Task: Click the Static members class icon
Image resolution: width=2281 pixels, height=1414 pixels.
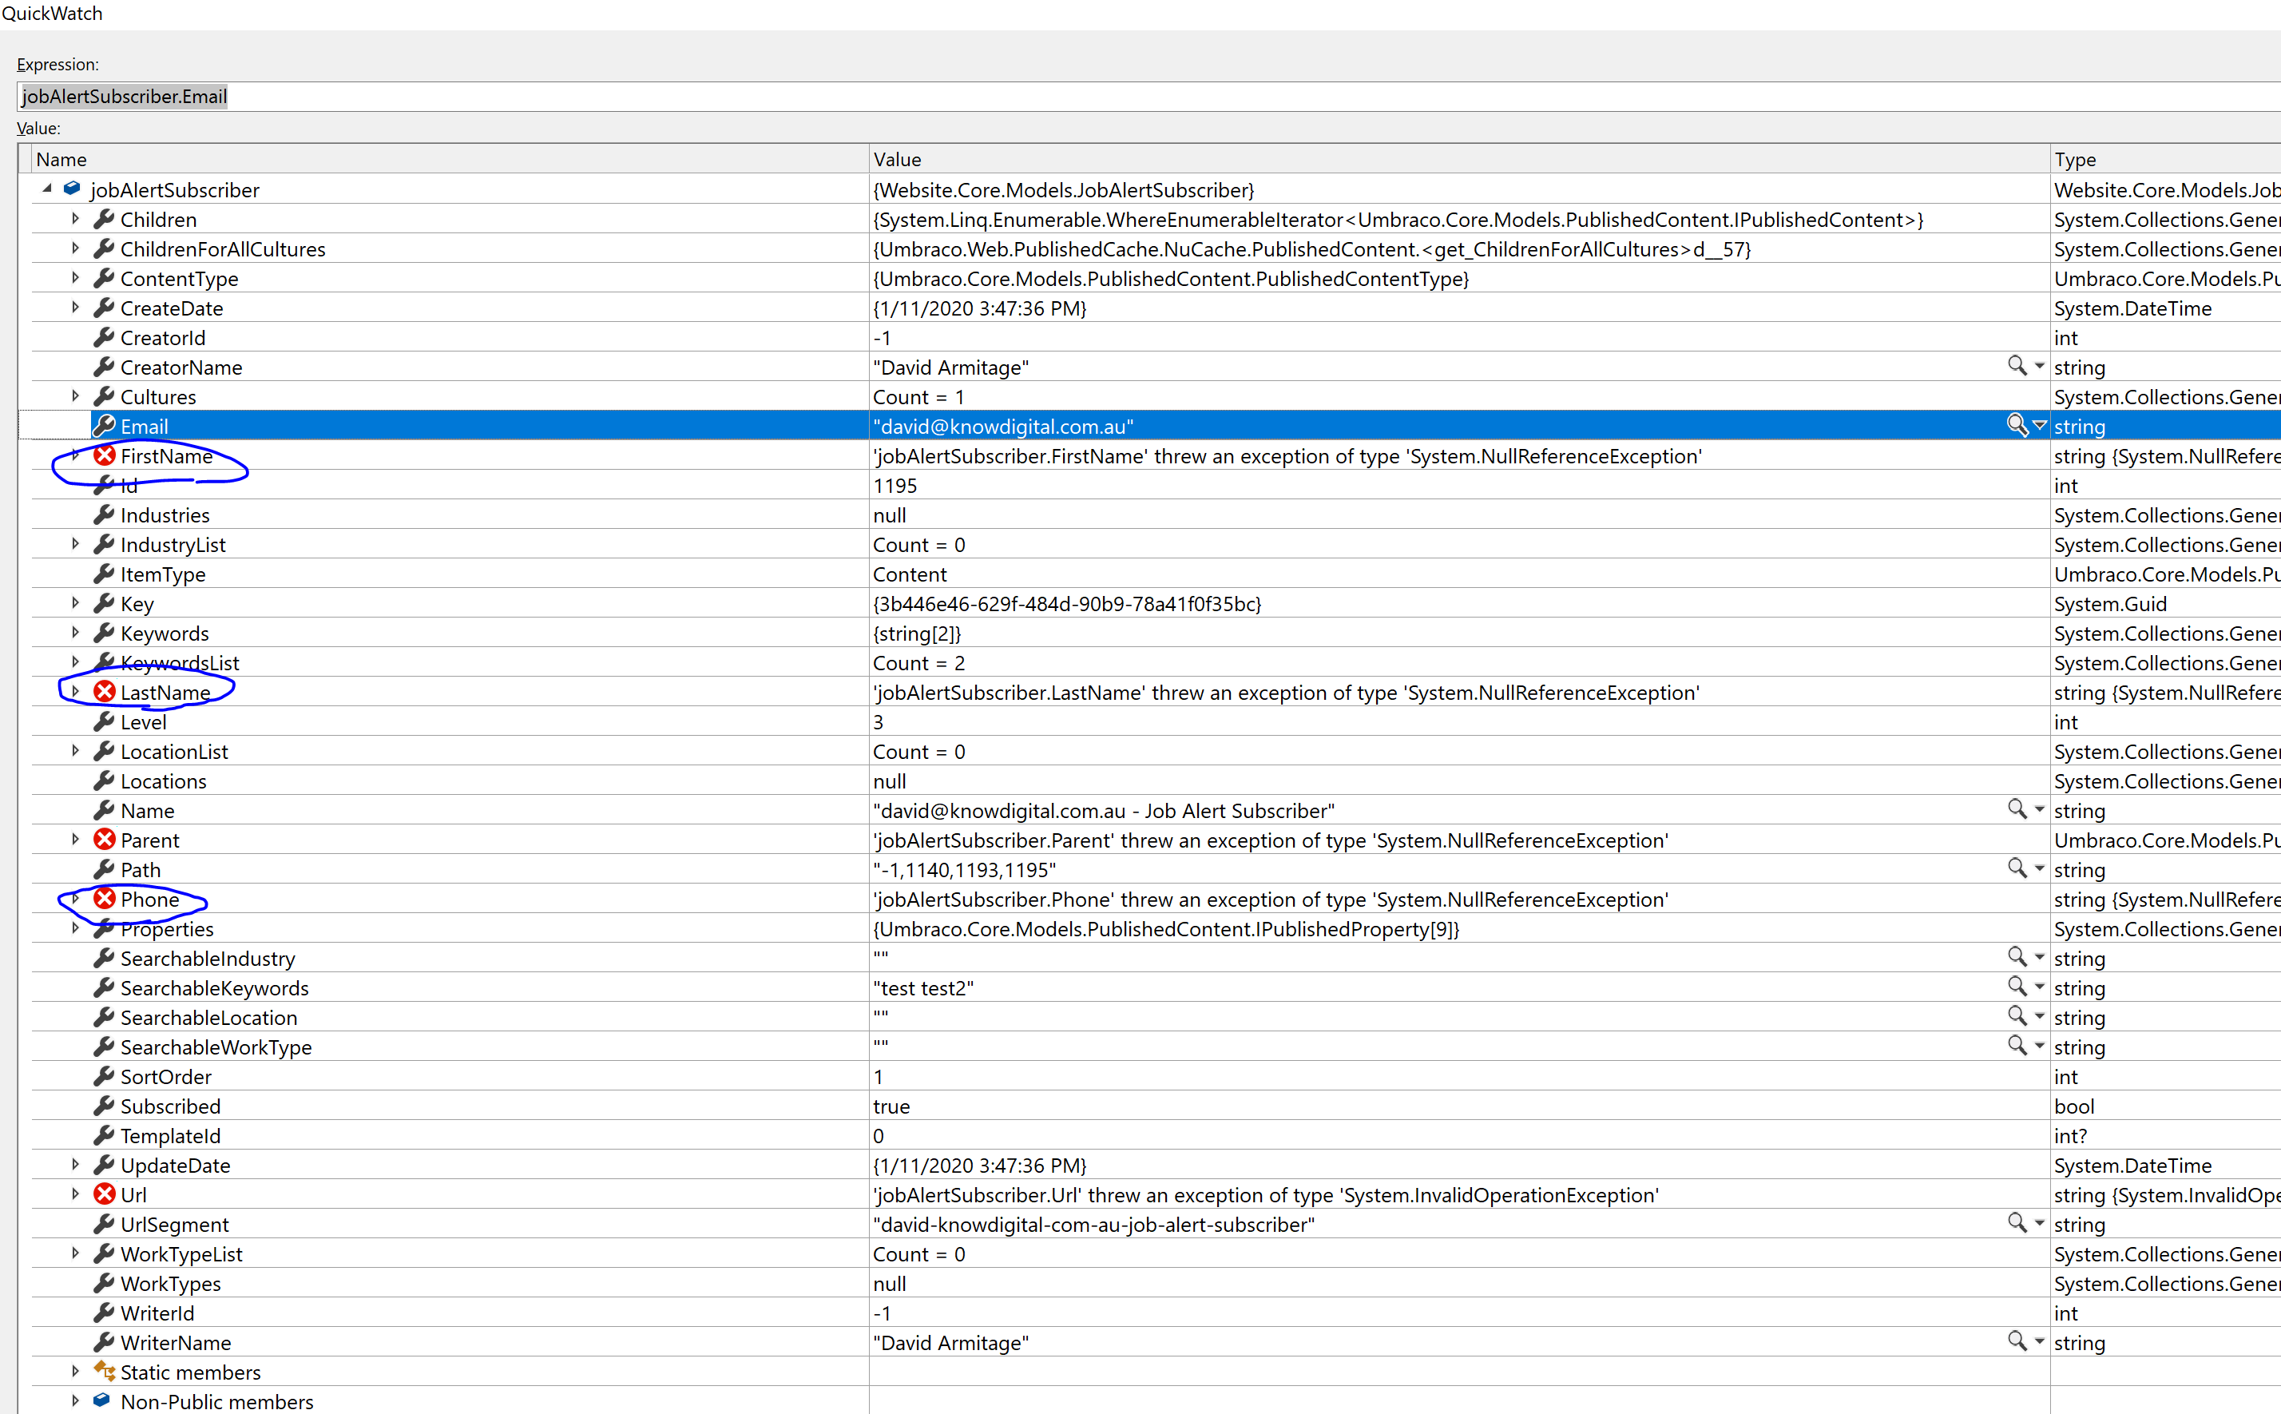Action: point(104,1371)
